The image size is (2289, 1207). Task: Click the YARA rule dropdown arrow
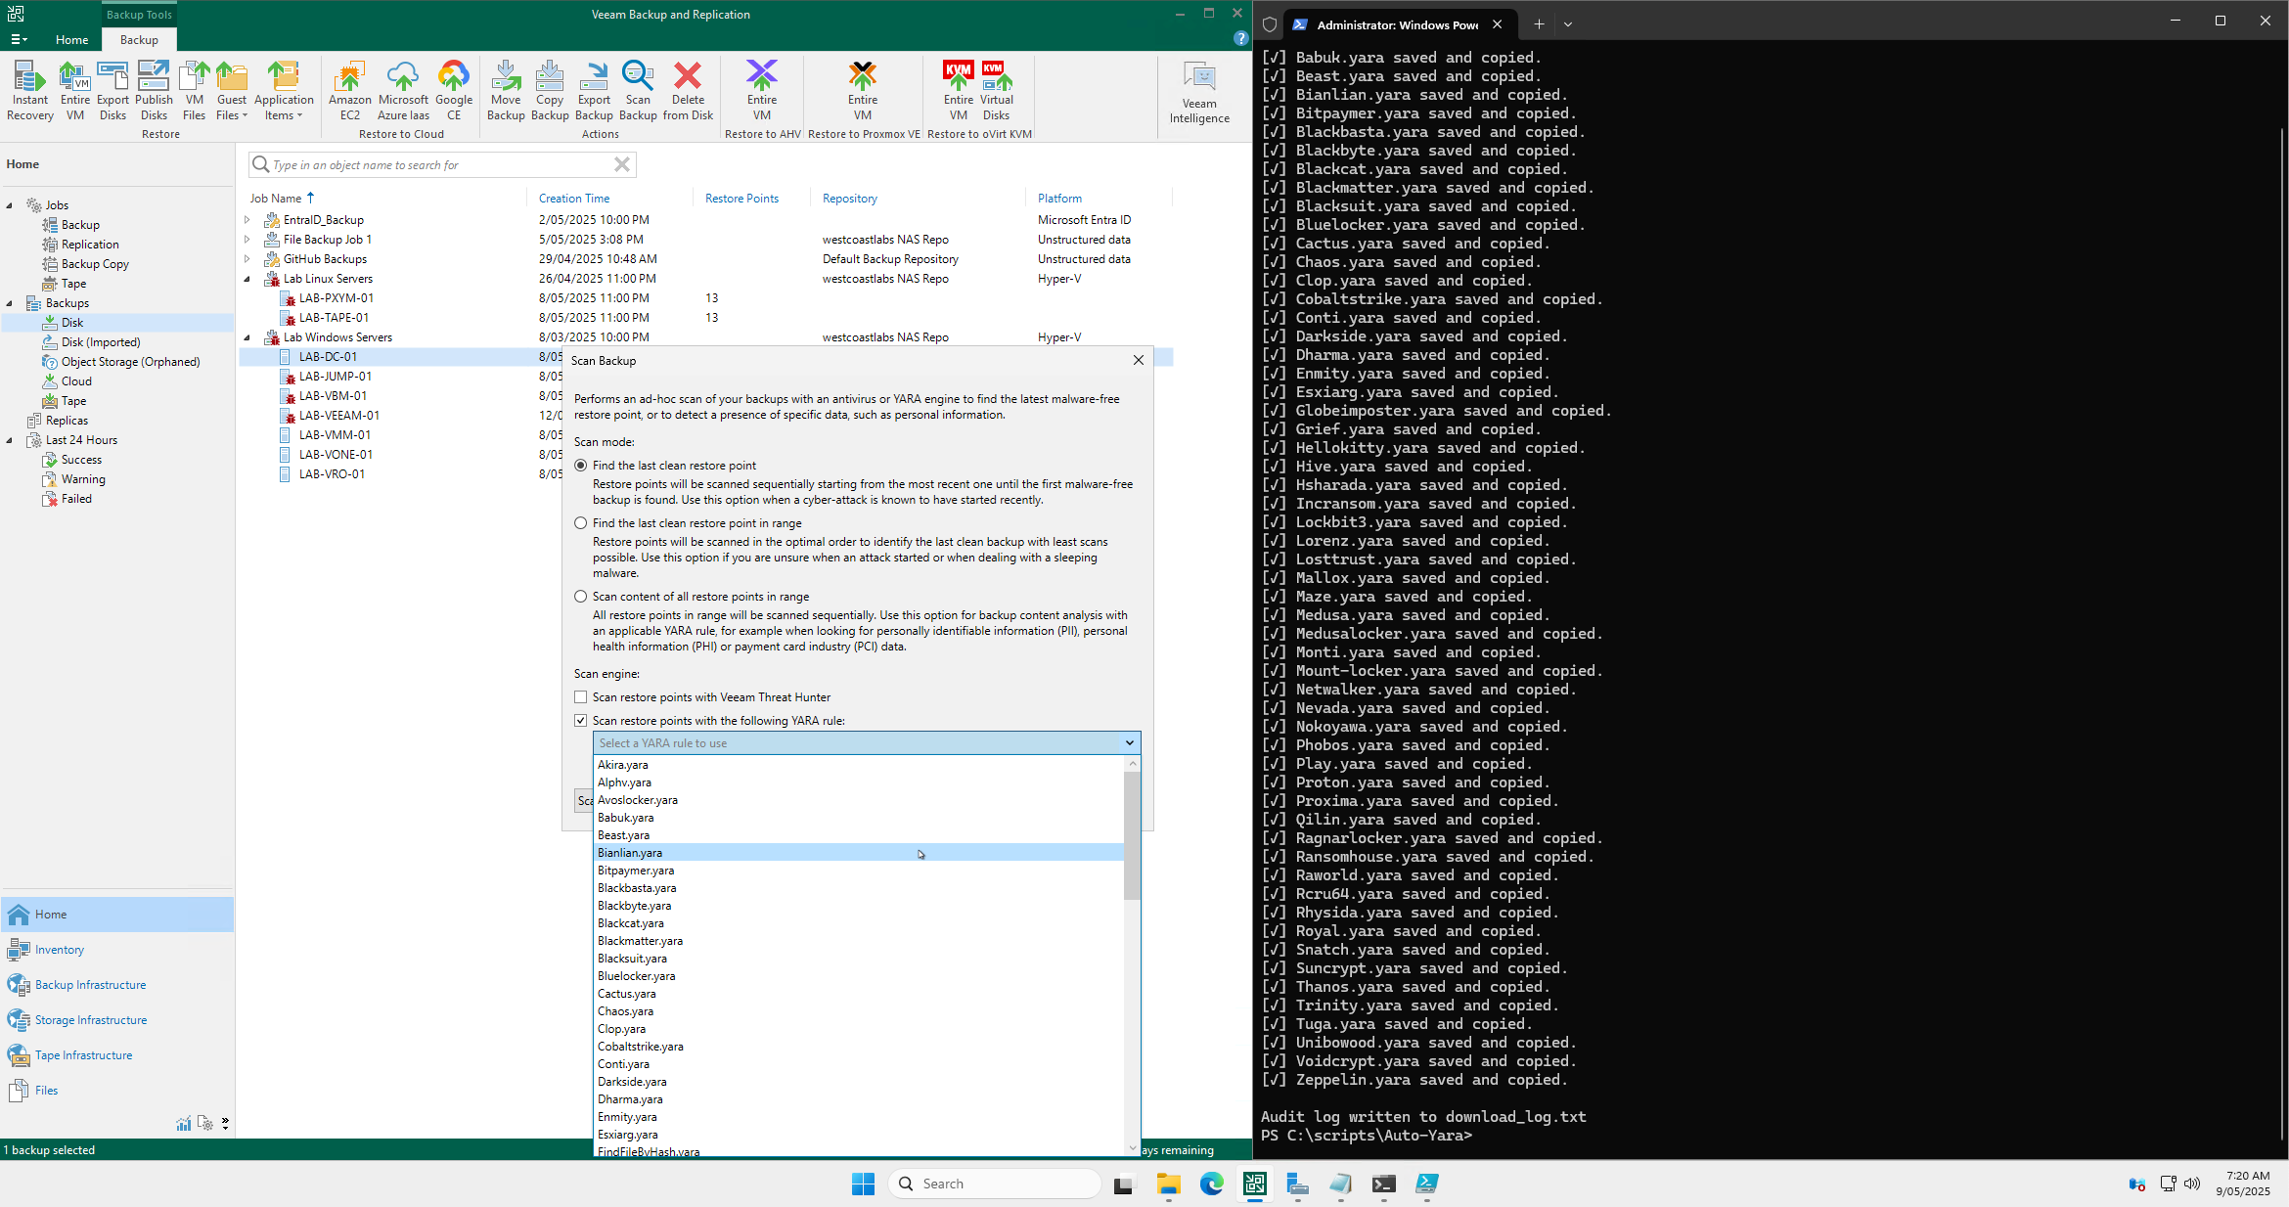pyautogui.click(x=1129, y=743)
